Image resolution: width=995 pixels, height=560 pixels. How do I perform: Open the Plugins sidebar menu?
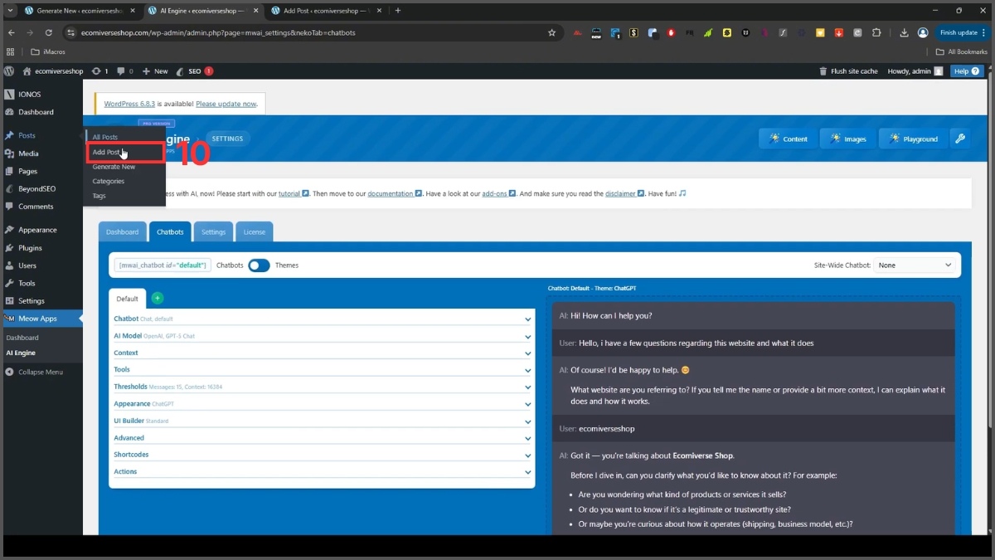click(x=30, y=248)
